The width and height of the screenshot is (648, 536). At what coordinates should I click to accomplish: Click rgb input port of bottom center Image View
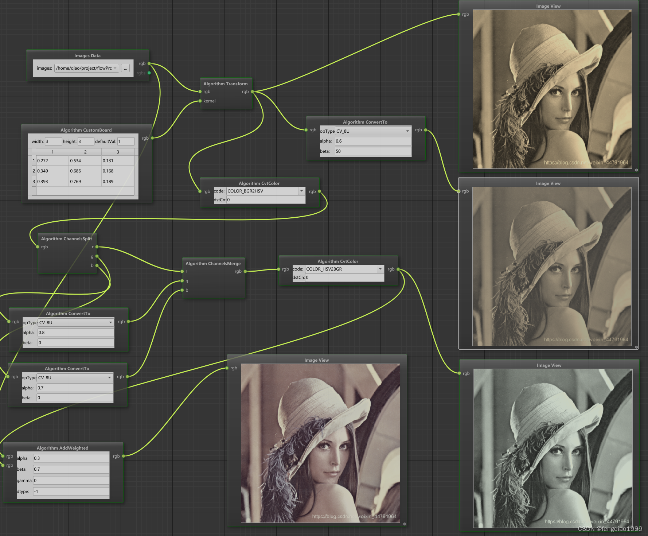coord(227,368)
